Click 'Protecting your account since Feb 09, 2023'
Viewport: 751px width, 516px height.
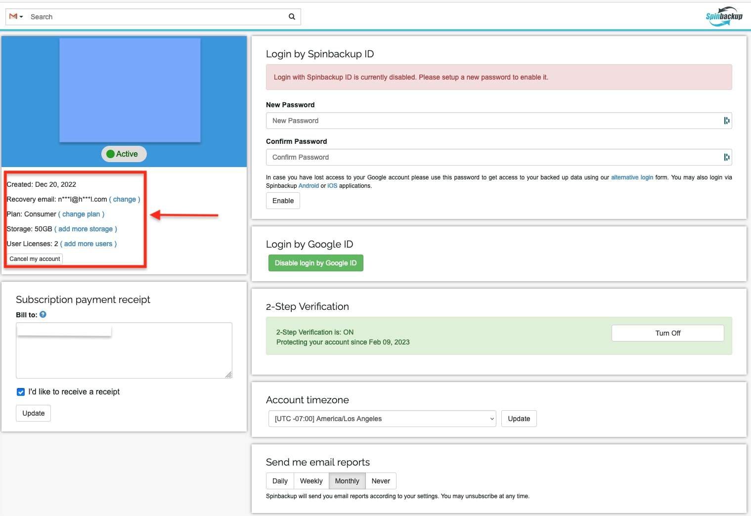tap(343, 342)
